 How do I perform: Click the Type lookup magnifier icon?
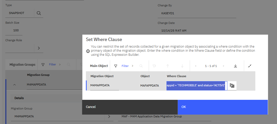pos(39,13)
